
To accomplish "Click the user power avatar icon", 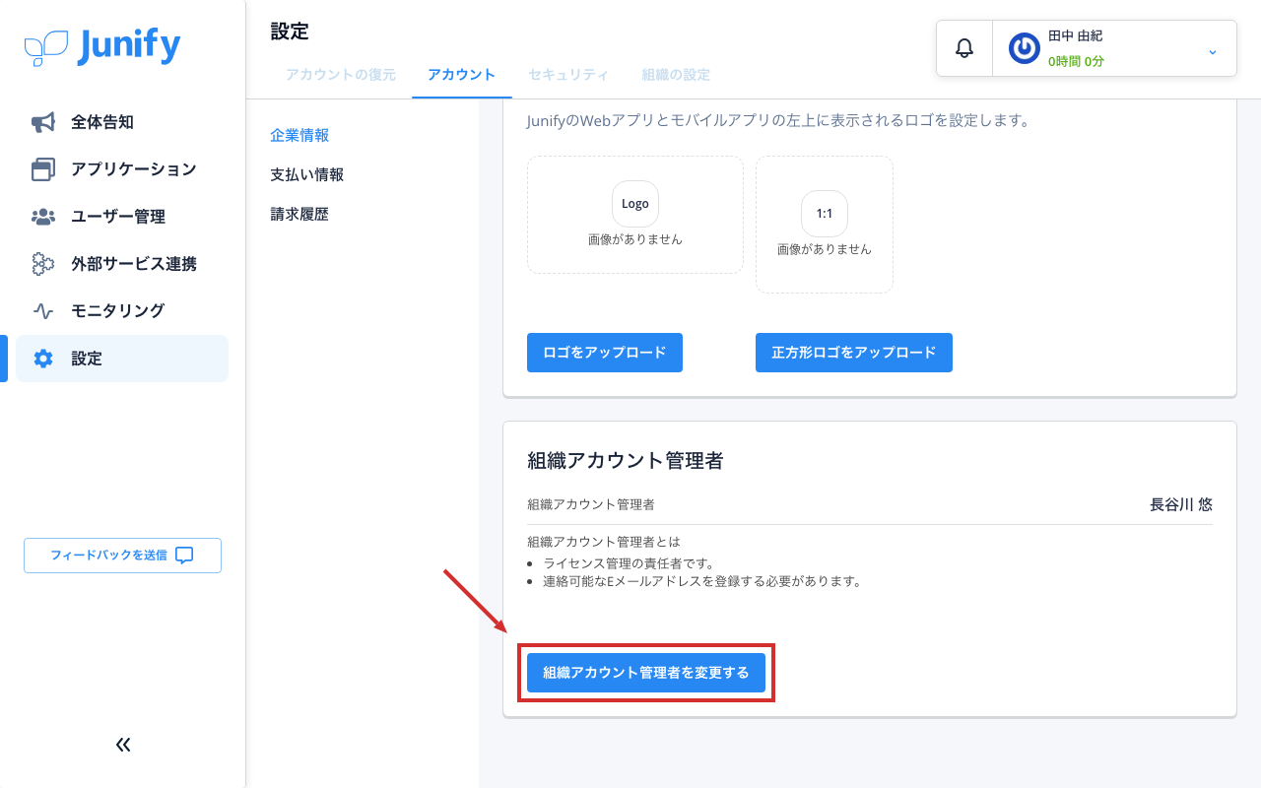I will click(x=1025, y=48).
